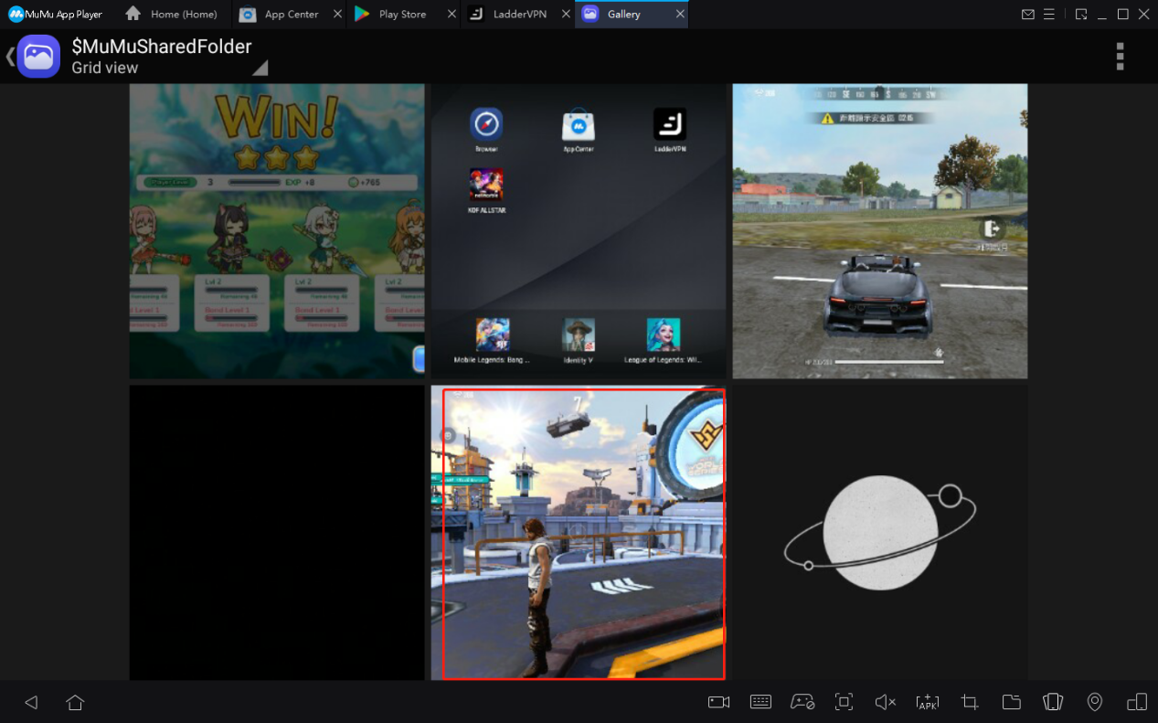Open the shared folder
The width and height of the screenshot is (1158, 723).
(1011, 702)
